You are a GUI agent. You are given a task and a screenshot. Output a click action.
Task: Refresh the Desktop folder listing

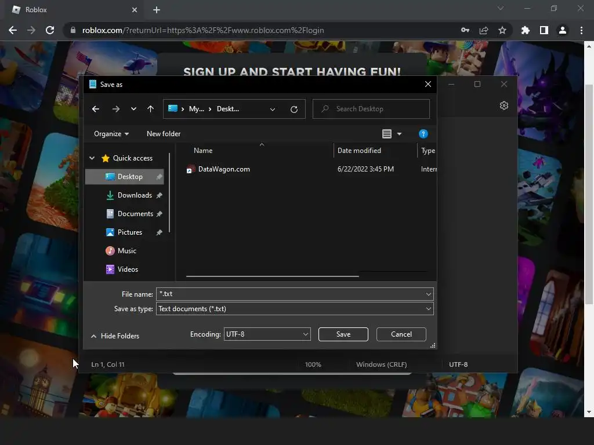click(x=294, y=109)
